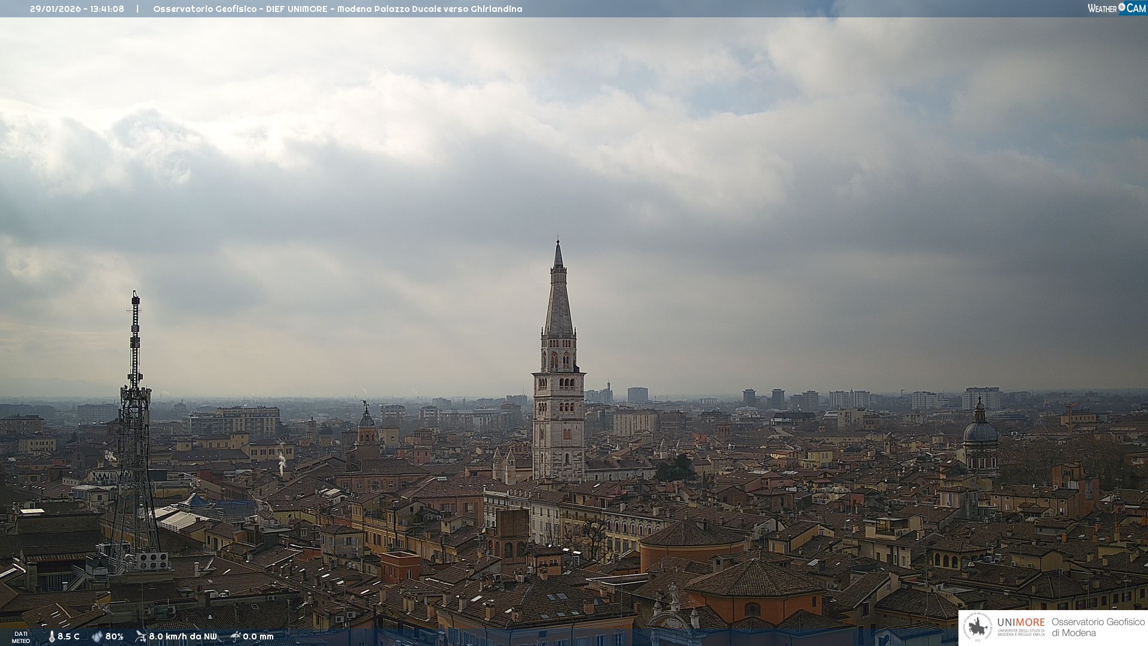Image resolution: width=1148 pixels, height=646 pixels.
Task: Click the Osservatorio Geofisico DIEF UNIMORE title
Action: 337,9
